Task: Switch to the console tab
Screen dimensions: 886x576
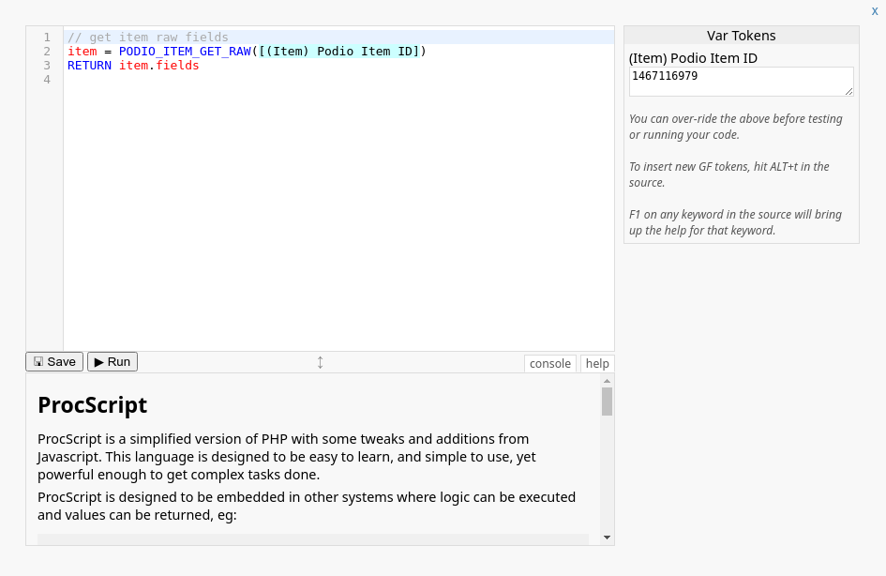Action: pyautogui.click(x=549, y=364)
